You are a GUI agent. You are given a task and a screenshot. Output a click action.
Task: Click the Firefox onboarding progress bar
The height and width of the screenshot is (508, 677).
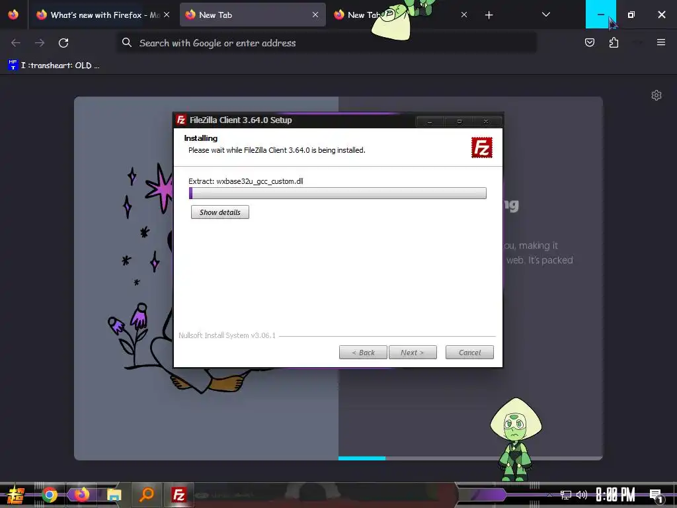(470, 458)
